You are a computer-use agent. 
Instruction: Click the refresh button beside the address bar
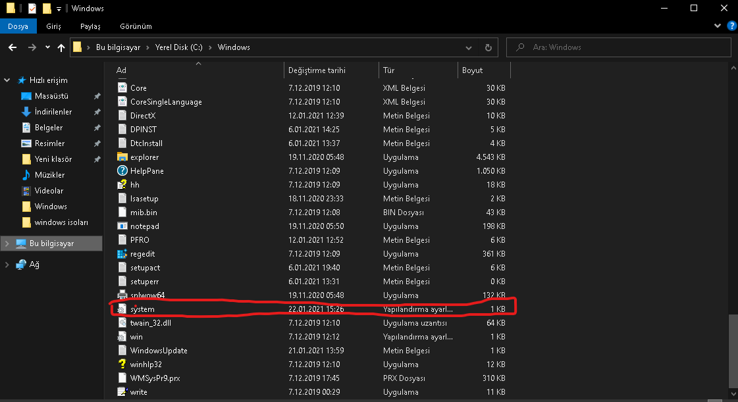coord(488,47)
